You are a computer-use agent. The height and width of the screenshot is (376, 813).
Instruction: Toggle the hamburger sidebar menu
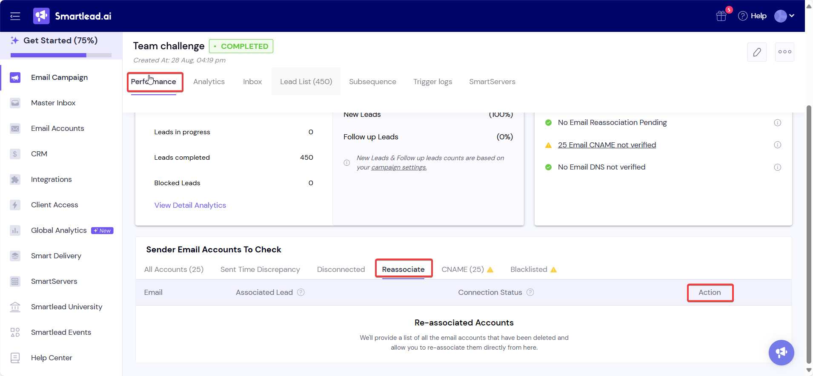[15, 16]
